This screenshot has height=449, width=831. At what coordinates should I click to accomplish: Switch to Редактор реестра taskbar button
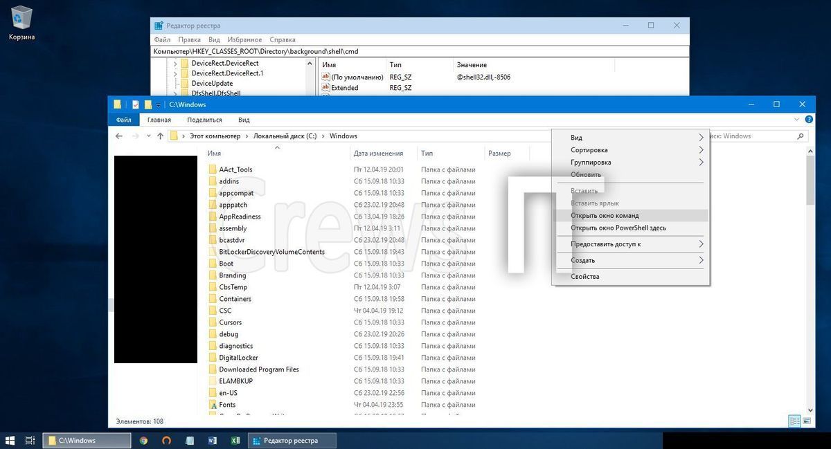click(x=292, y=440)
